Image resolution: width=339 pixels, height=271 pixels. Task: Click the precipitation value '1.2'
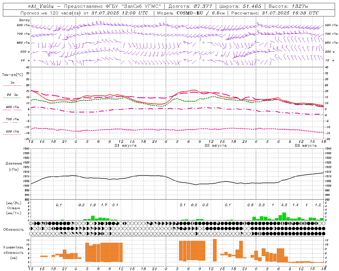(318, 205)
